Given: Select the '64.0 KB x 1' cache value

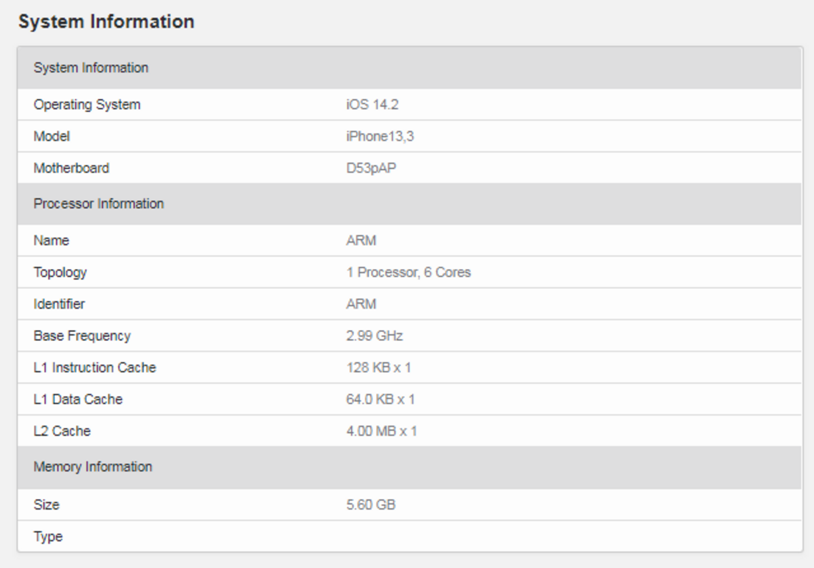Looking at the screenshot, I should [381, 400].
